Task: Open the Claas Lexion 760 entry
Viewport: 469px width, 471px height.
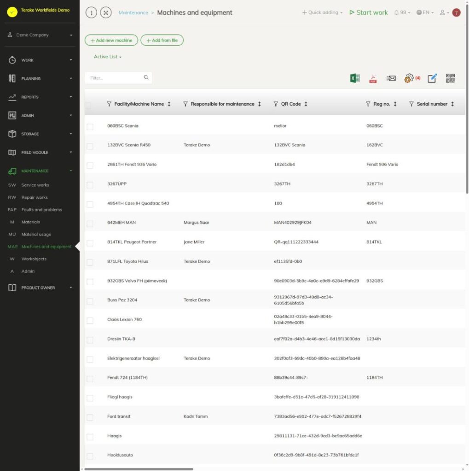Action: [x=124, y=319]
